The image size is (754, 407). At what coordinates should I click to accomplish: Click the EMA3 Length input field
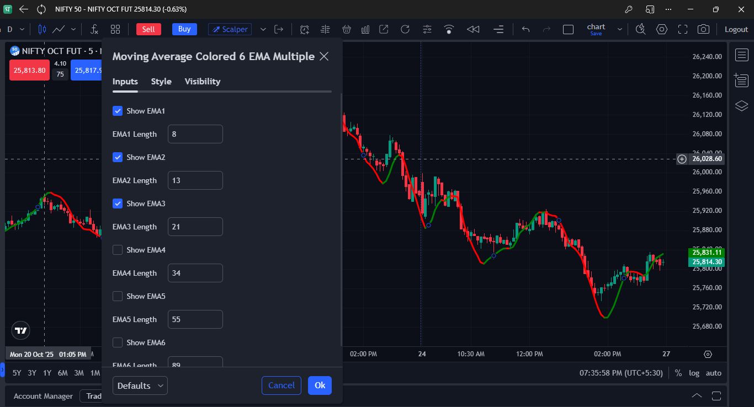click(x=195, y=227)
